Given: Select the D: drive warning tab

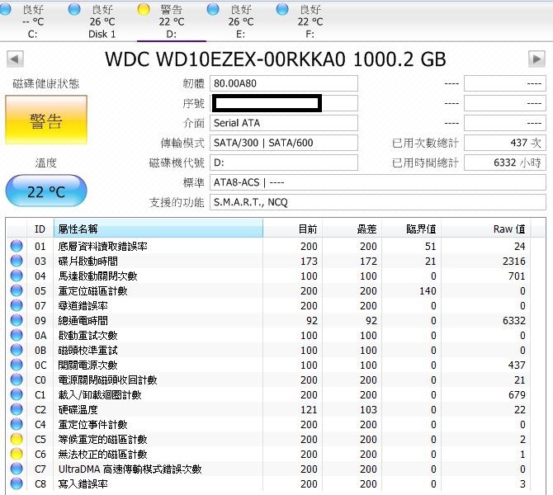Looking at the screenshot, I should 172,21.
